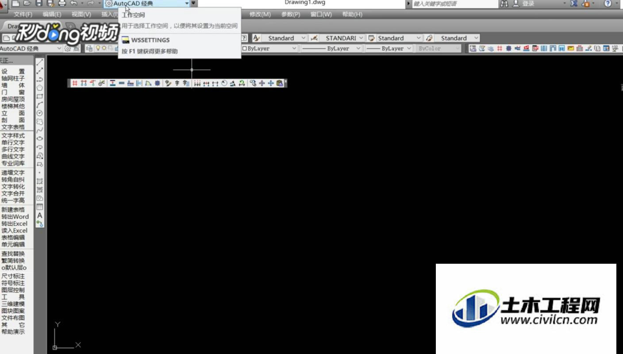623x354 pixels.
Task: Click 单行文字 in side menu
Action: (13, 142)
